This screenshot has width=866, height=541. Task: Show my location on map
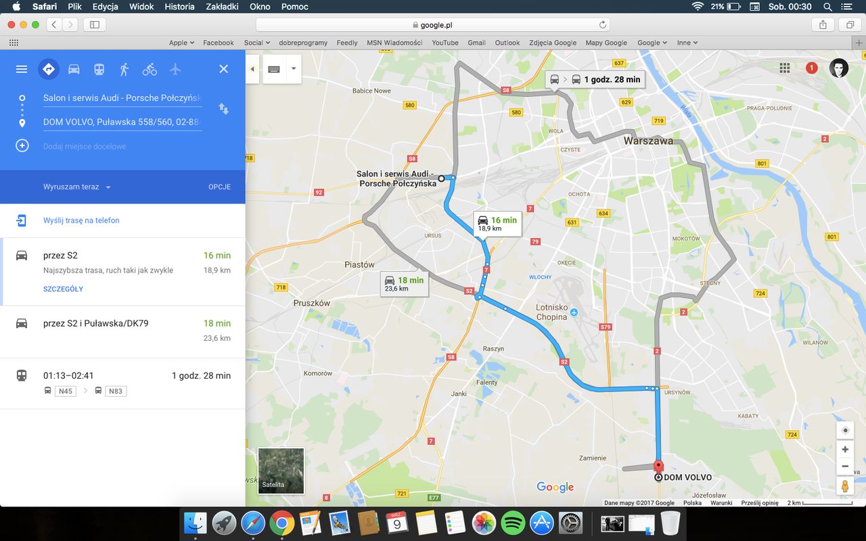point(845,430)
